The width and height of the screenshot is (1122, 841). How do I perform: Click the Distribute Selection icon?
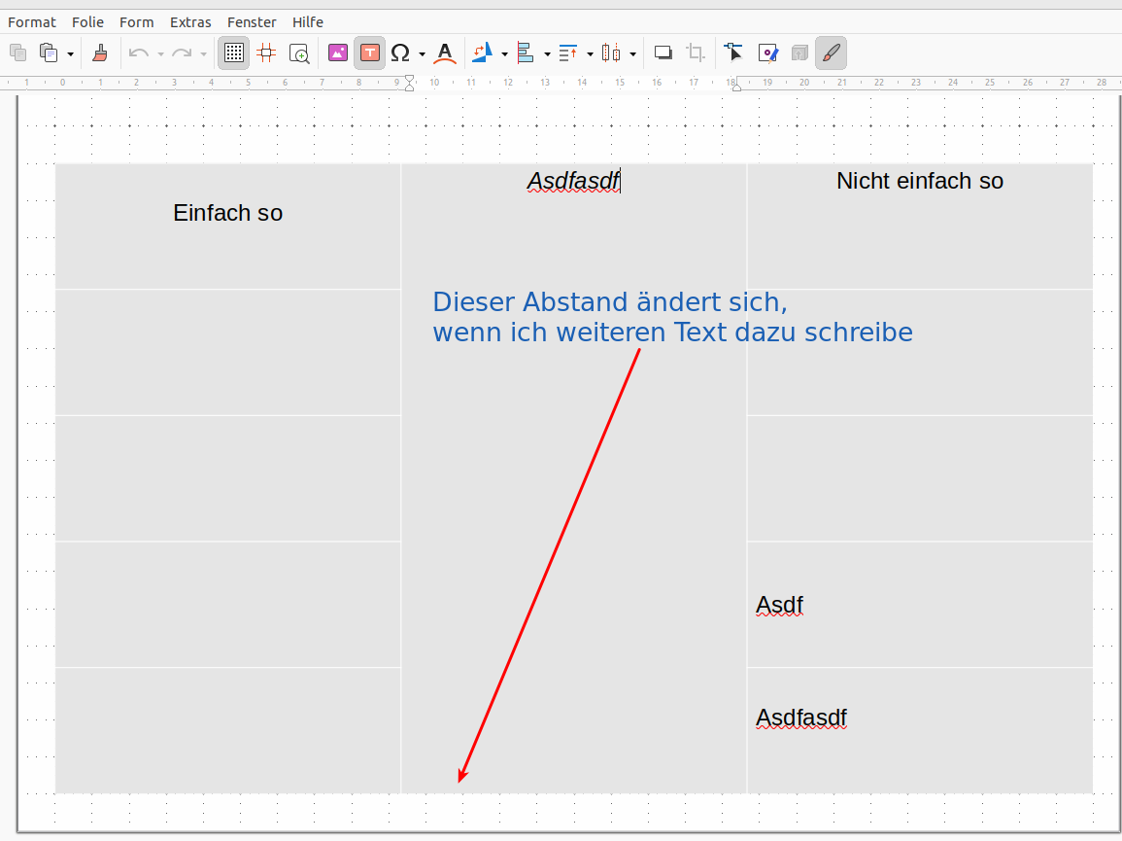click(x=611, y=53)
